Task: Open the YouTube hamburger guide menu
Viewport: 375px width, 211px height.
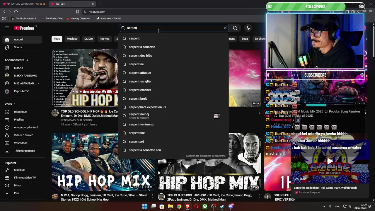Action: (7, 28)
